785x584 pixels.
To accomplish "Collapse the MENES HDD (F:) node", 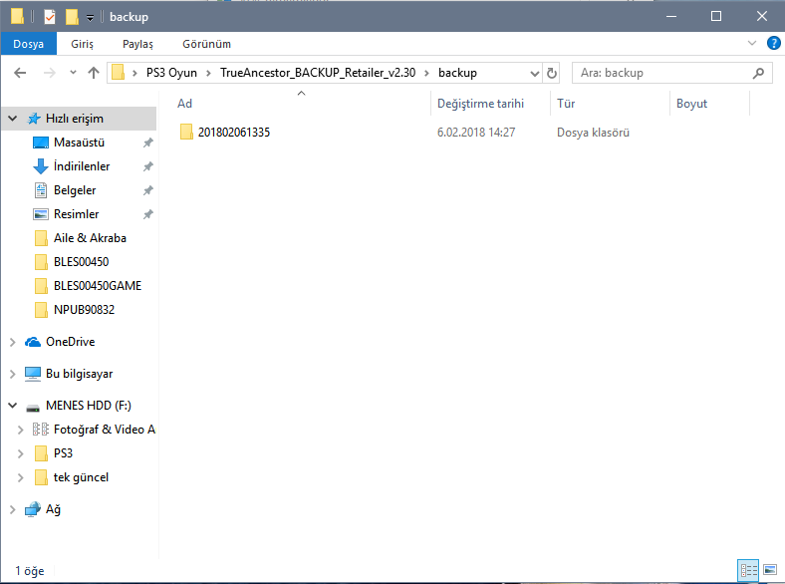I will 13,406.
